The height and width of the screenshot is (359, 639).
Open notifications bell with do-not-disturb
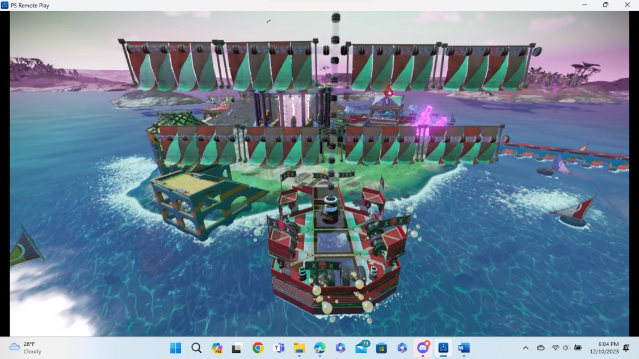click(627, 348)
